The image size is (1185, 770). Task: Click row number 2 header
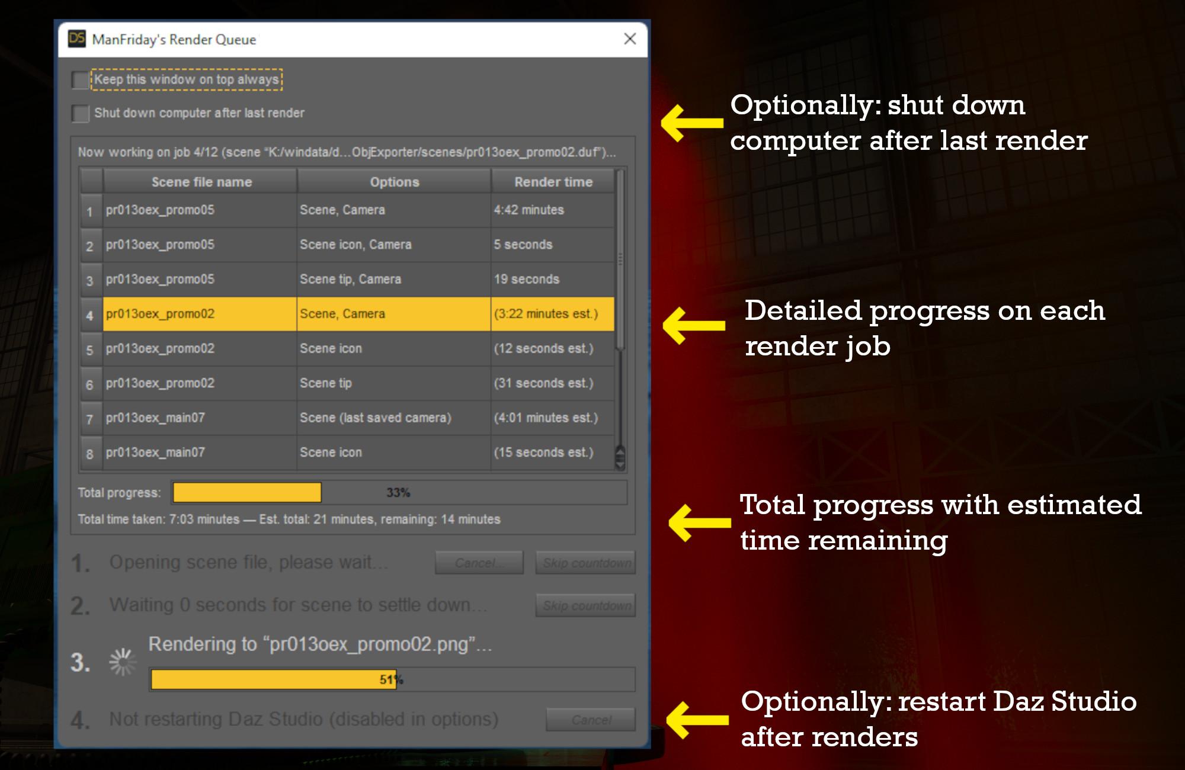point(91,245)
